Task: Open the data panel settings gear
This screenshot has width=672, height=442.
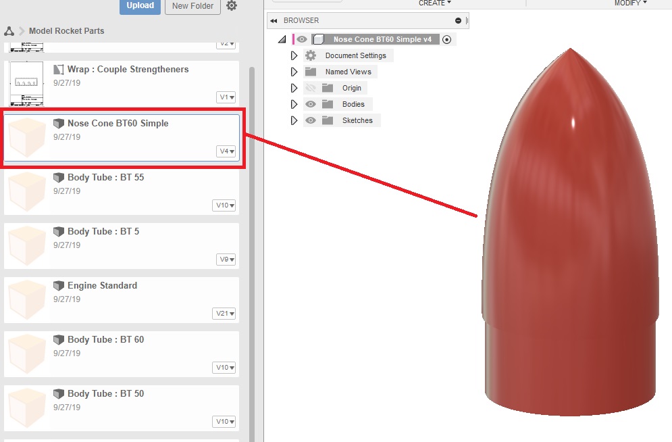Action: click(232, 5)
